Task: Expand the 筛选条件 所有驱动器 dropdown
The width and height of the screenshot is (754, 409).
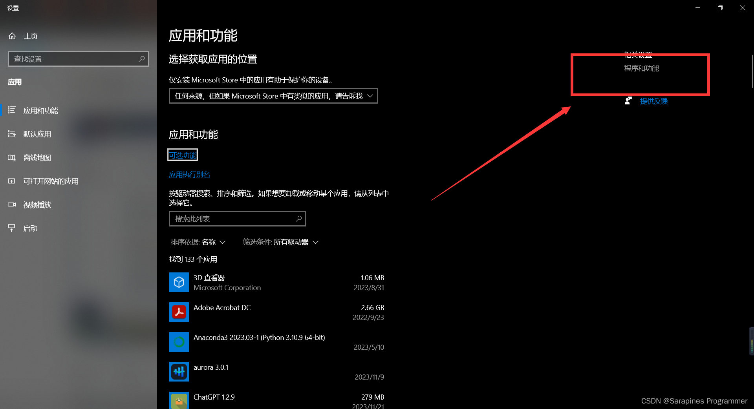Action: (280, 242)
